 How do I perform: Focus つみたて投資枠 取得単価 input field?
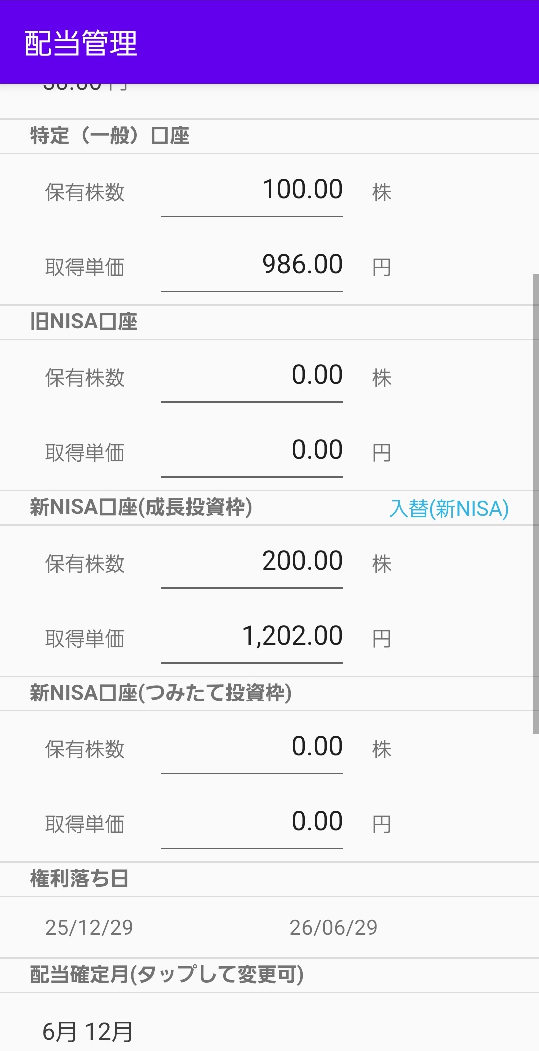(252, 822)
